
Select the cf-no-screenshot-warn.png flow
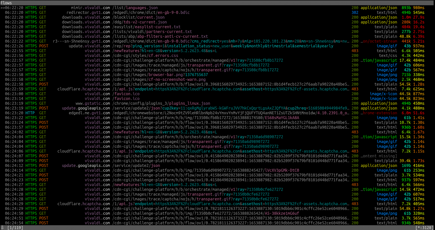[217, 79]
